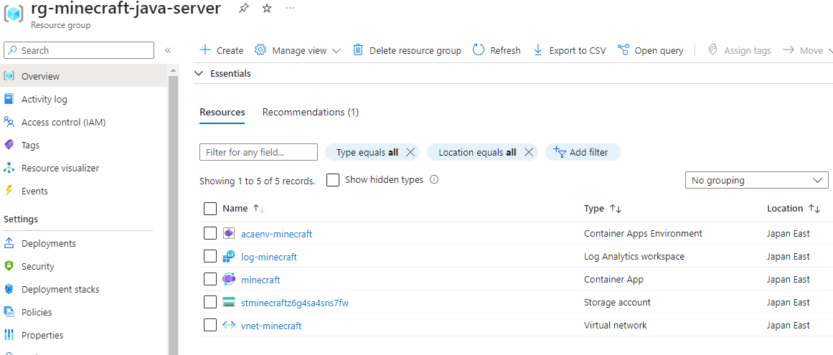Click the Activity log sidebar icon
Image resolution: width=833 pixels, height=355 pixels.
[x=9, y=99]
